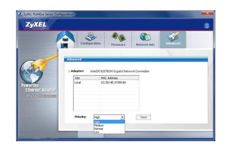Click the Save button
This screenshot has height=156, width=234.
(144, 117)
